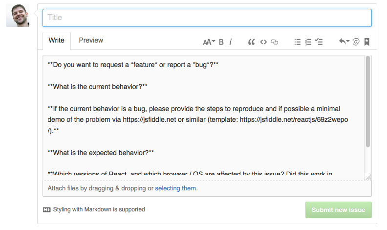
Task: Click the issue Title input field
Action: pyautogui.click(x=207, y=18)
